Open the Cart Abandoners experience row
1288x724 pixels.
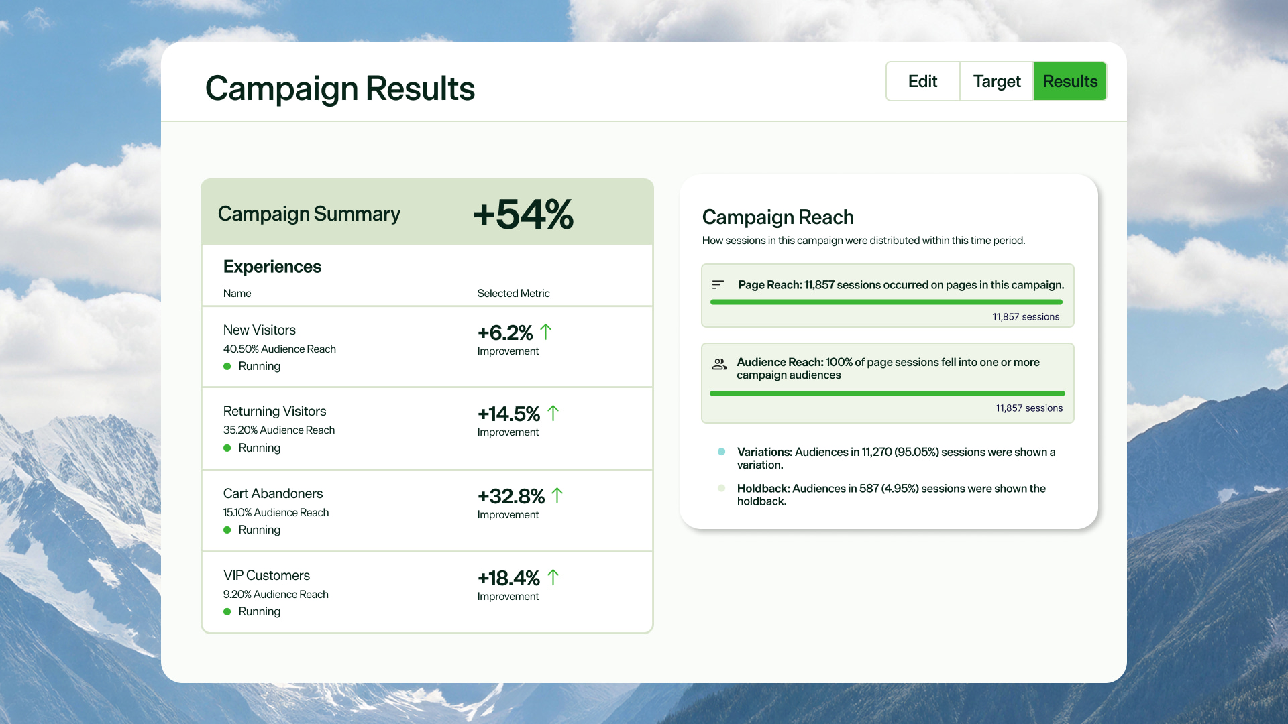(x=427, y=511)
